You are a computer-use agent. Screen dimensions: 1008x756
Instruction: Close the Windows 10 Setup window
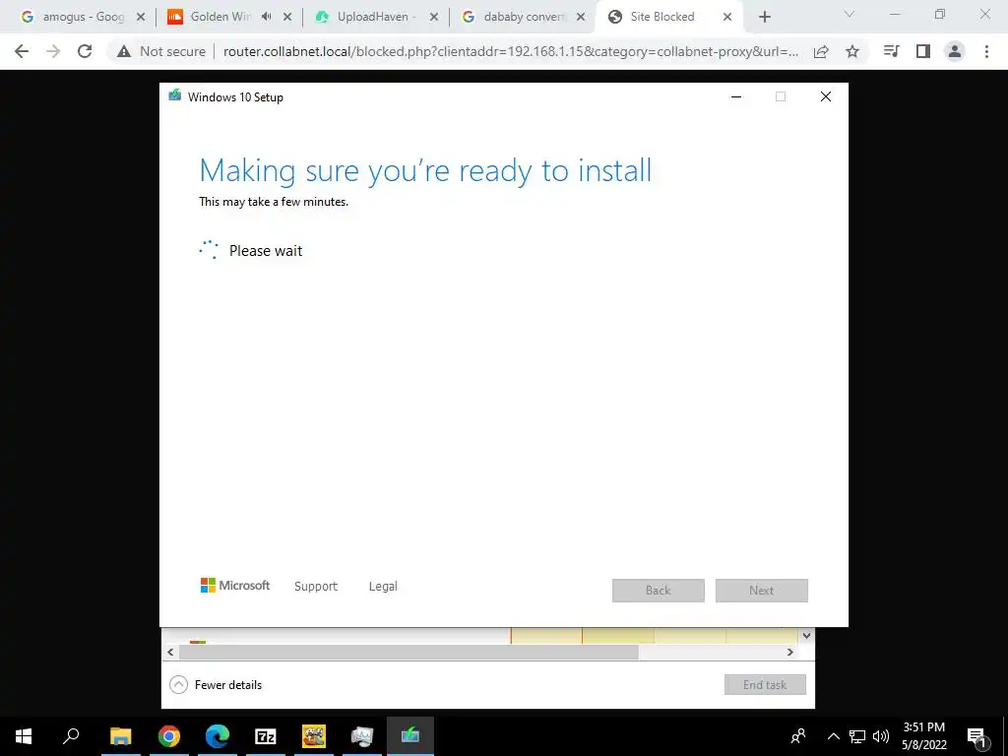(826, 97)
